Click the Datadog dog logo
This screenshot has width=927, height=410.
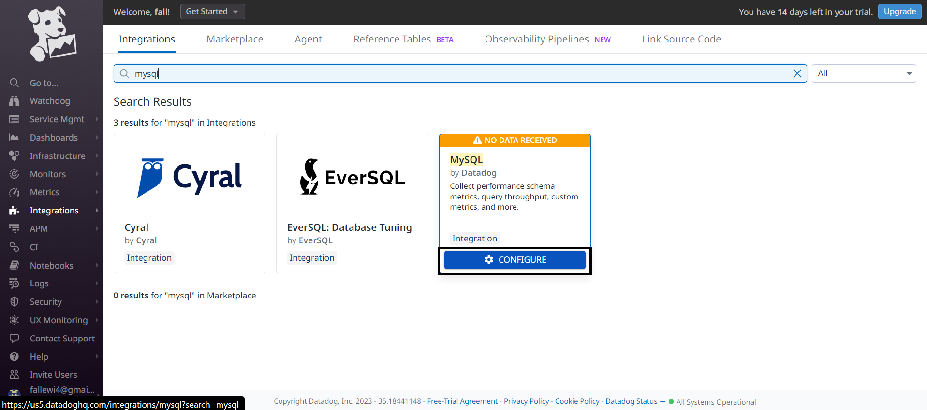[52, 34]
